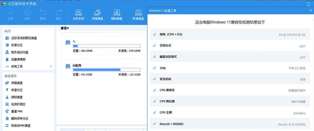The width and height of the screenshot is (314, 131).
Task: Click the "64 位 CPU/64 位 OS" value
Action: (x=292, y=35)
